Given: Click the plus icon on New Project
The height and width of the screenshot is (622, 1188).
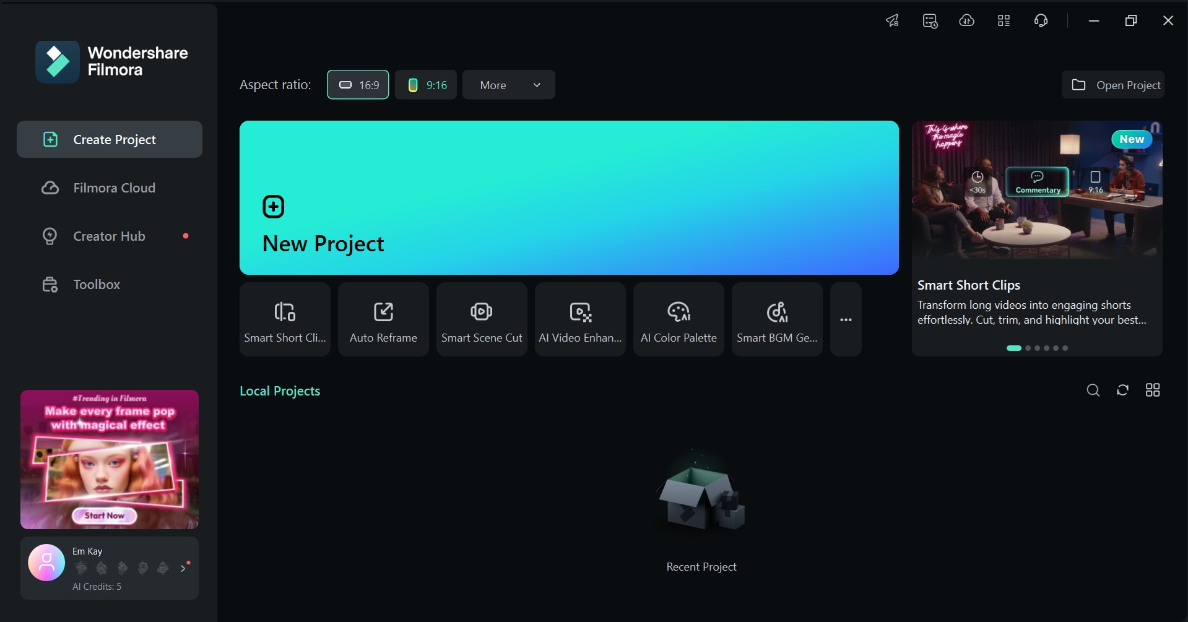Looking at the screenshot, I should 273,207.
